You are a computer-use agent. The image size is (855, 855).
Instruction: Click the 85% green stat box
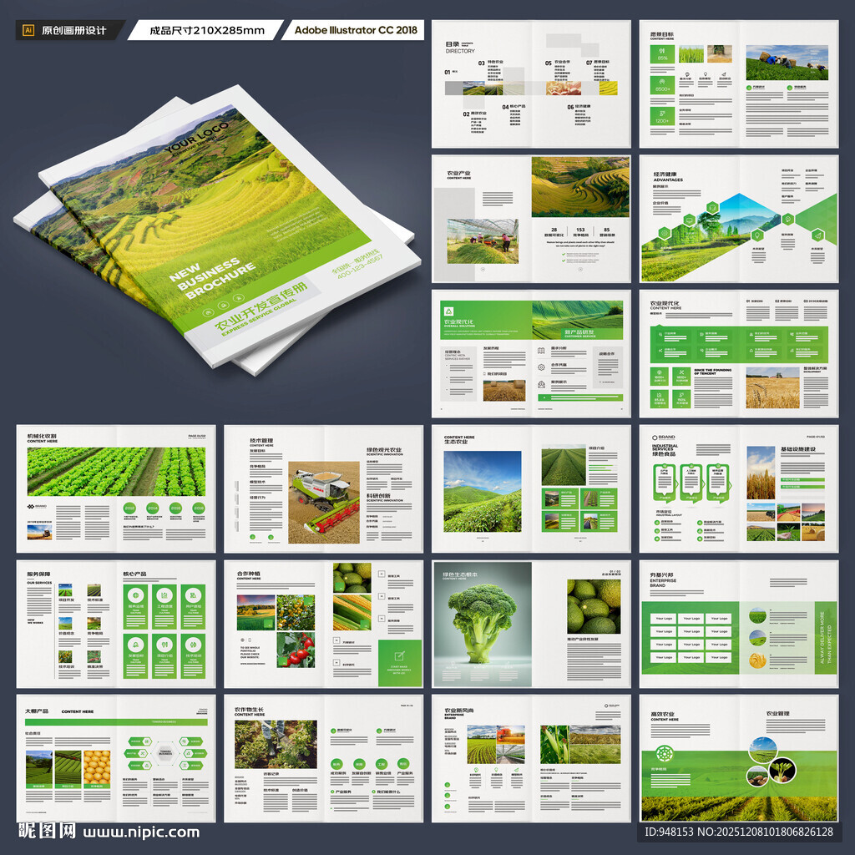click(x=662, y=54)
